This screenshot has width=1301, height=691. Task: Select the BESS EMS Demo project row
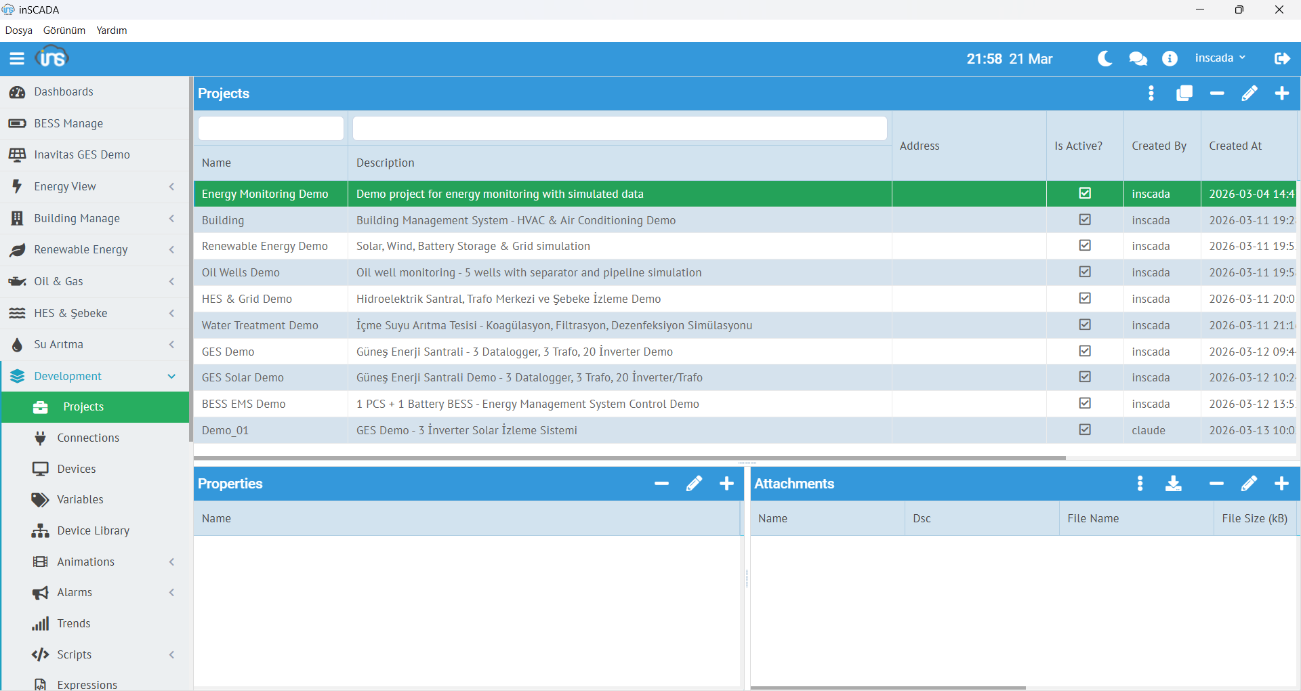[x=244, y=404]
